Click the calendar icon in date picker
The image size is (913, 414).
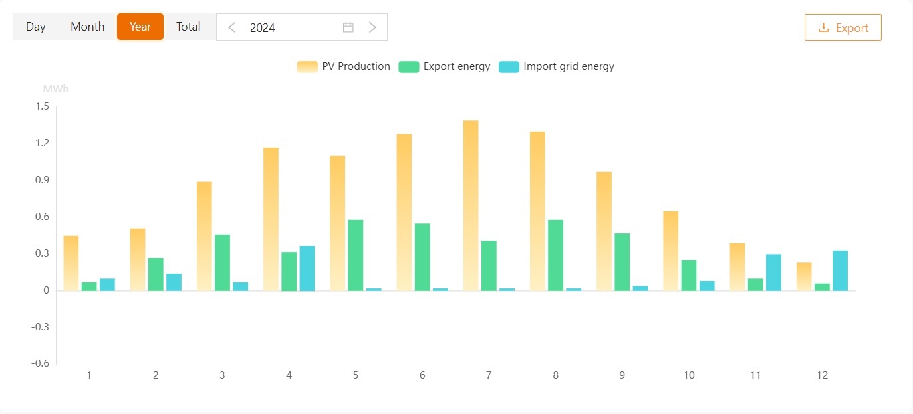point(348,27)
